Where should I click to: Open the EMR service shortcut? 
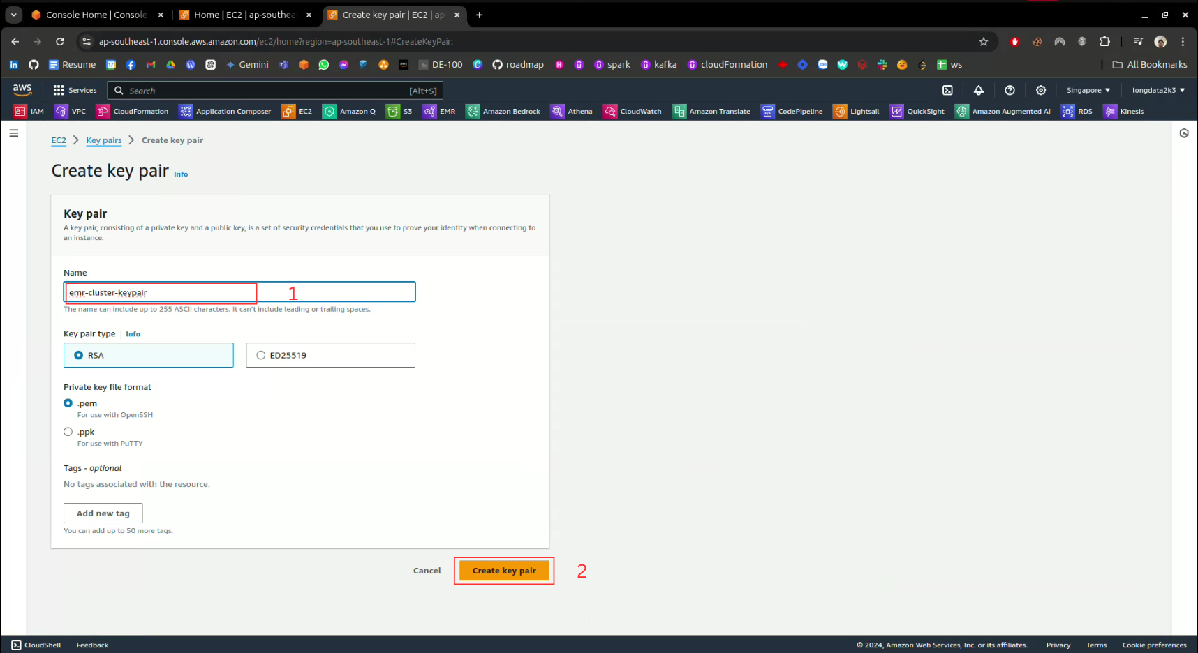tap(439, 112)
